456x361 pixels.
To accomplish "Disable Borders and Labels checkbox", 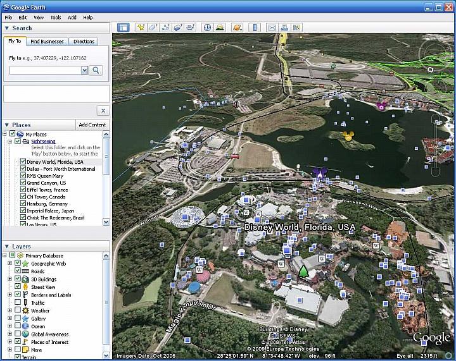I will (x=18, y=294).
